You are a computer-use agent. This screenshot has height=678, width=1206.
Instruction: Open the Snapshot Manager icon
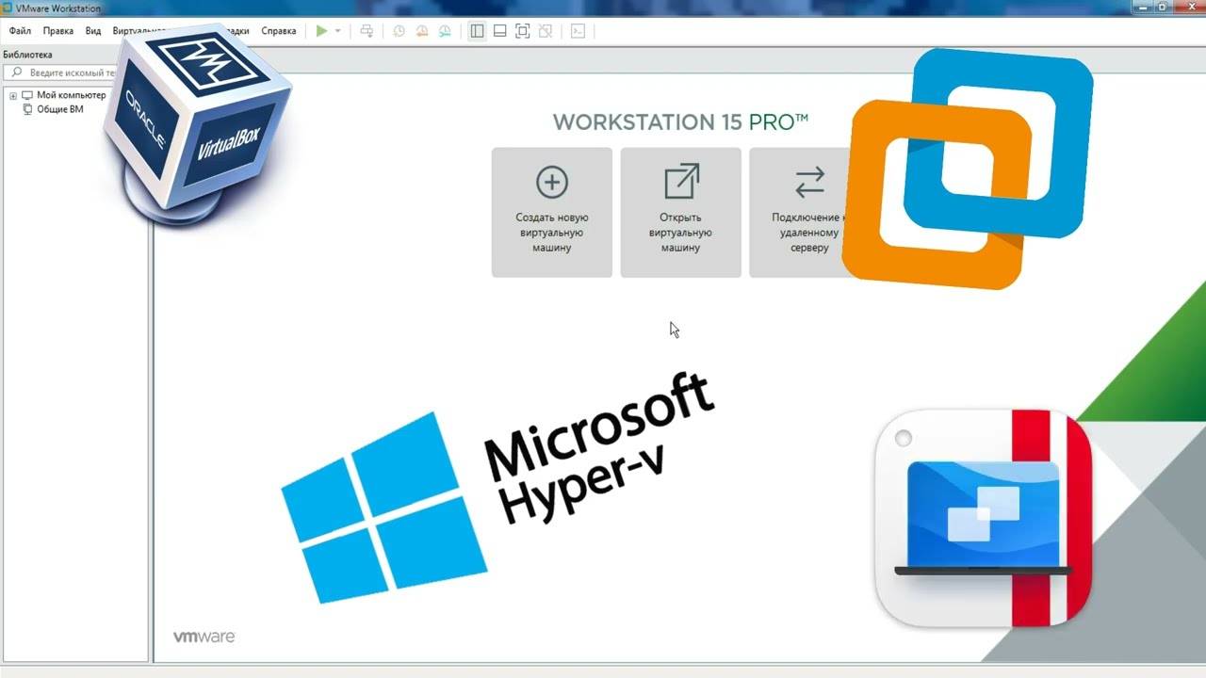pos(445,31)
